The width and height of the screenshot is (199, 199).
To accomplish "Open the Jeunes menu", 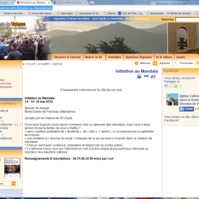I will pyautogui.click(x=180, y=57).
